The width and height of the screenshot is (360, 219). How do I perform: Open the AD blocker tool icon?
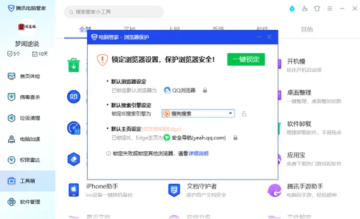[x=74, y=97]
